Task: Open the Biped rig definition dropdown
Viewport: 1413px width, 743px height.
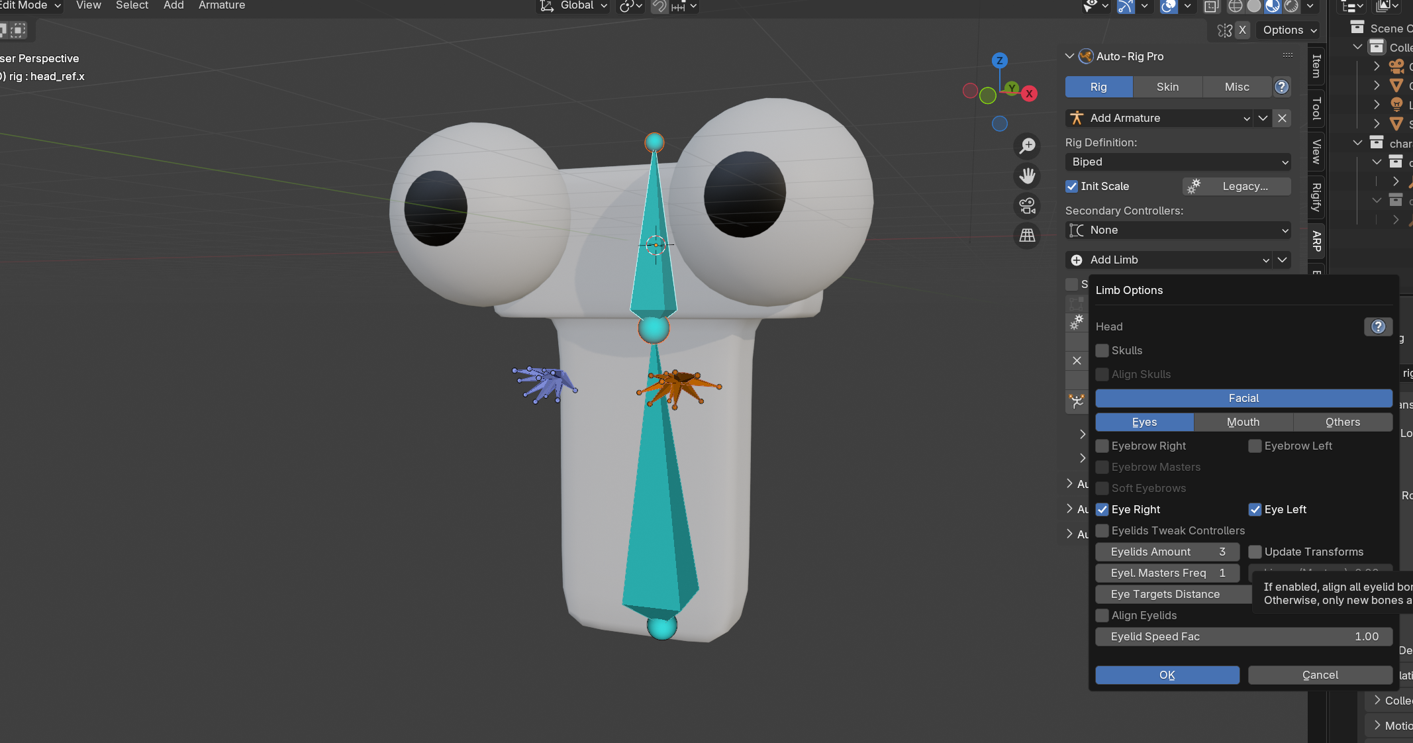Action: pyautogui.click(x=1178, y=162)
